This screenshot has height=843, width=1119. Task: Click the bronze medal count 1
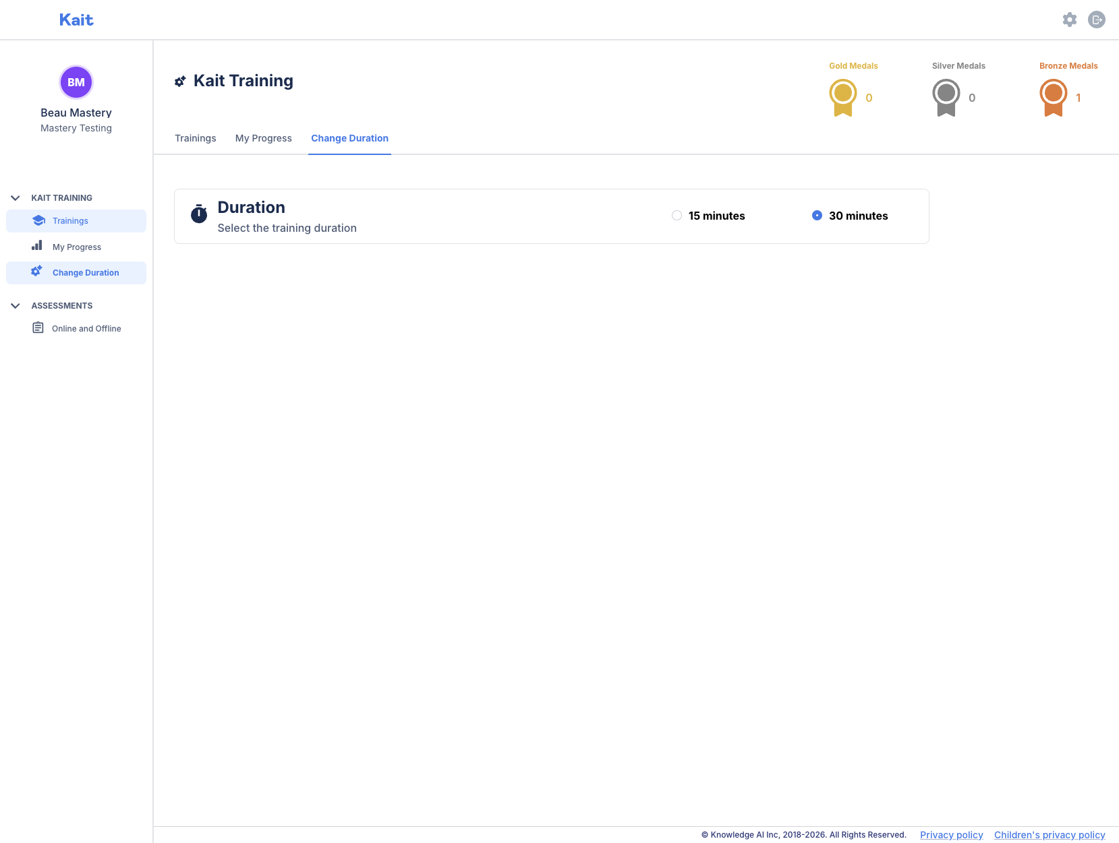[1078, 98]
